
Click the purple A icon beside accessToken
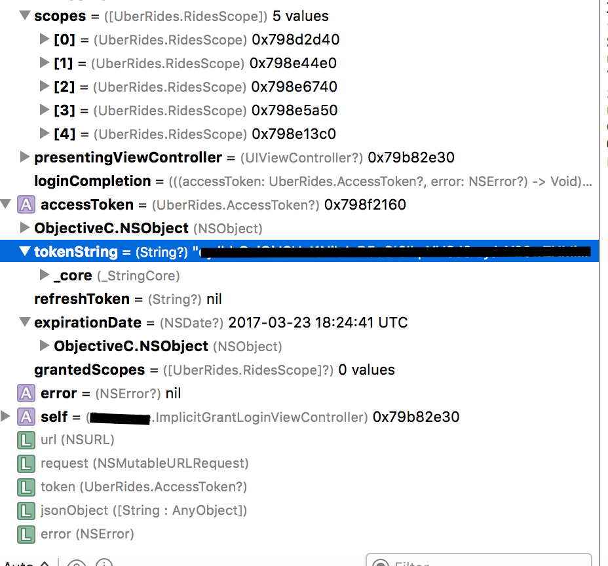point(27,204)
